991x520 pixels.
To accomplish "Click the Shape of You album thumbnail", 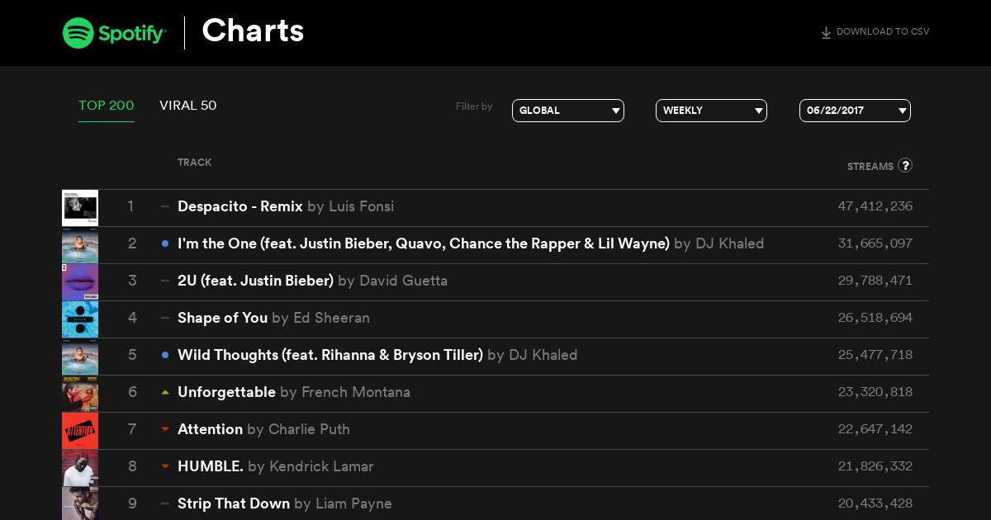I will [x=80, y=319].
